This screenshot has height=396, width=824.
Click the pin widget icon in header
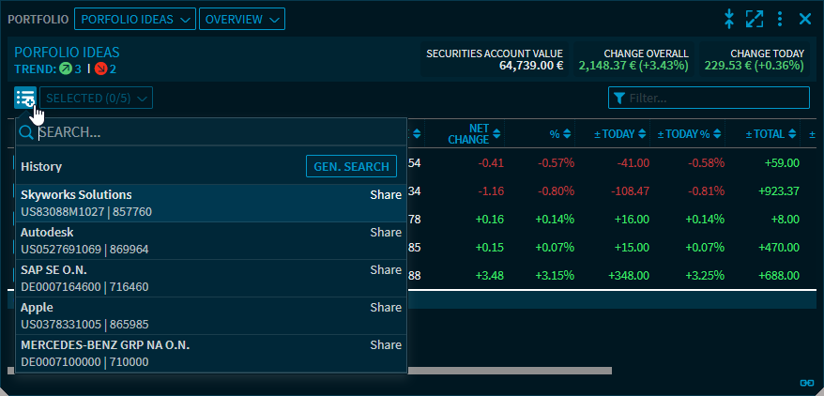(x=728, y=19)
